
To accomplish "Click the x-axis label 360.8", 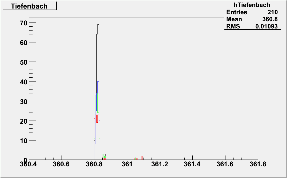I will [94, 165].
